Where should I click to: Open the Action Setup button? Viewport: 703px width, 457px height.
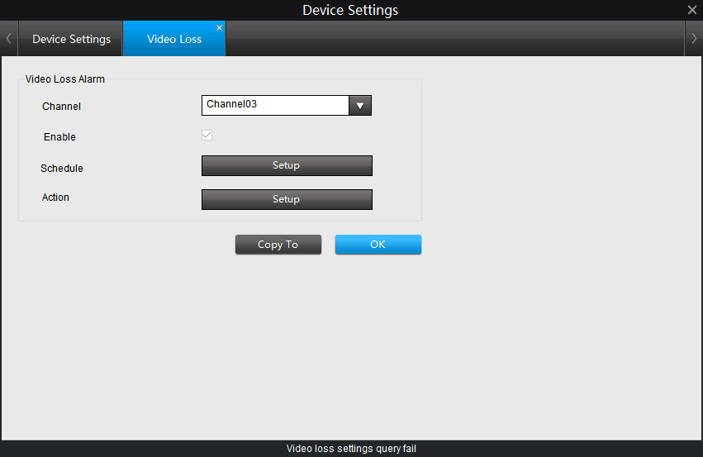[287, 199]
